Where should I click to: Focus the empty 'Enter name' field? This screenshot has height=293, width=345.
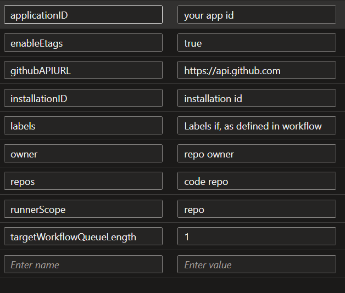pyautogui.click(x=83, y=264)
